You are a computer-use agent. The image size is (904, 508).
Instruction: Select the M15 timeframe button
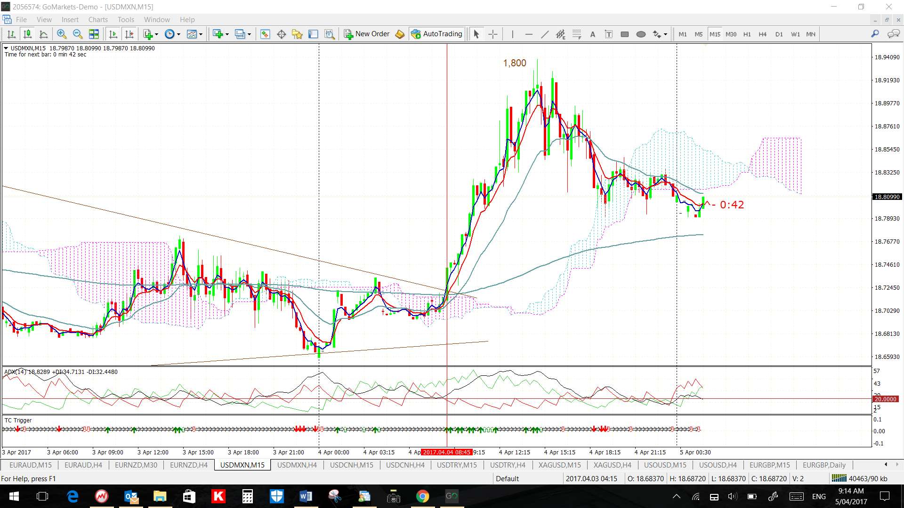(715, 34)
